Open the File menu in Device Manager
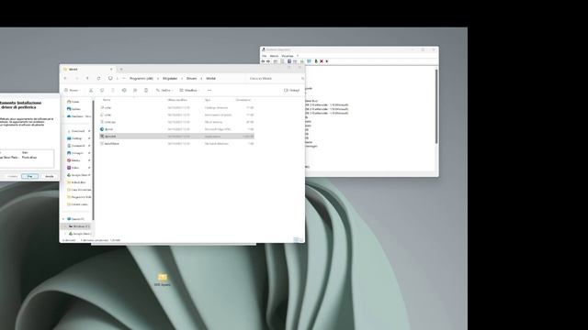 coord(265,56)
